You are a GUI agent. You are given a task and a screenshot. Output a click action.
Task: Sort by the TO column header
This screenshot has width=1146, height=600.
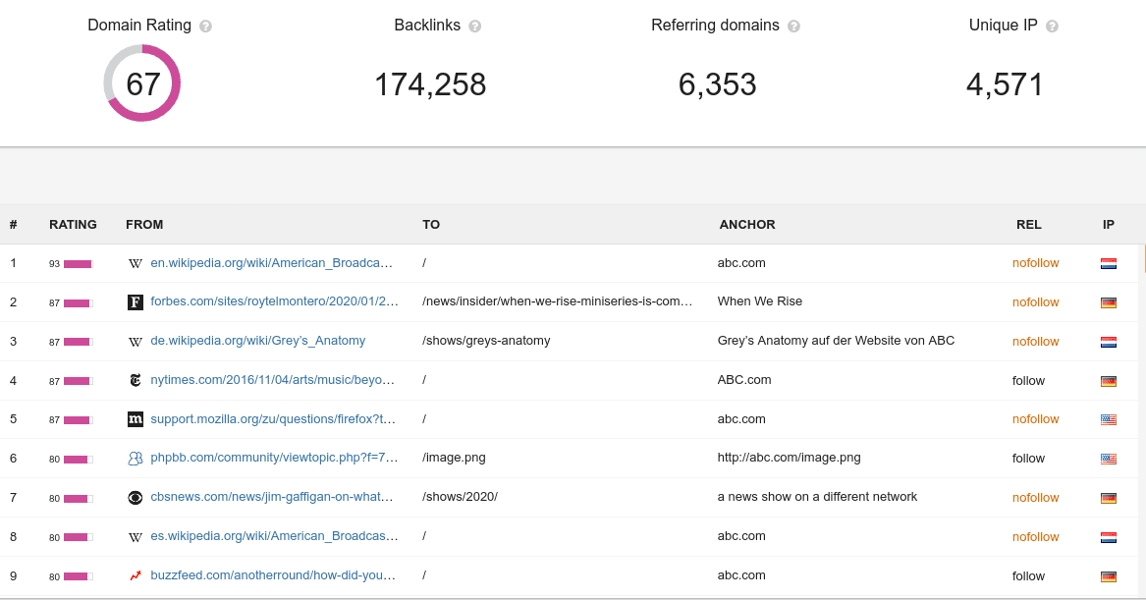[431, 224]
